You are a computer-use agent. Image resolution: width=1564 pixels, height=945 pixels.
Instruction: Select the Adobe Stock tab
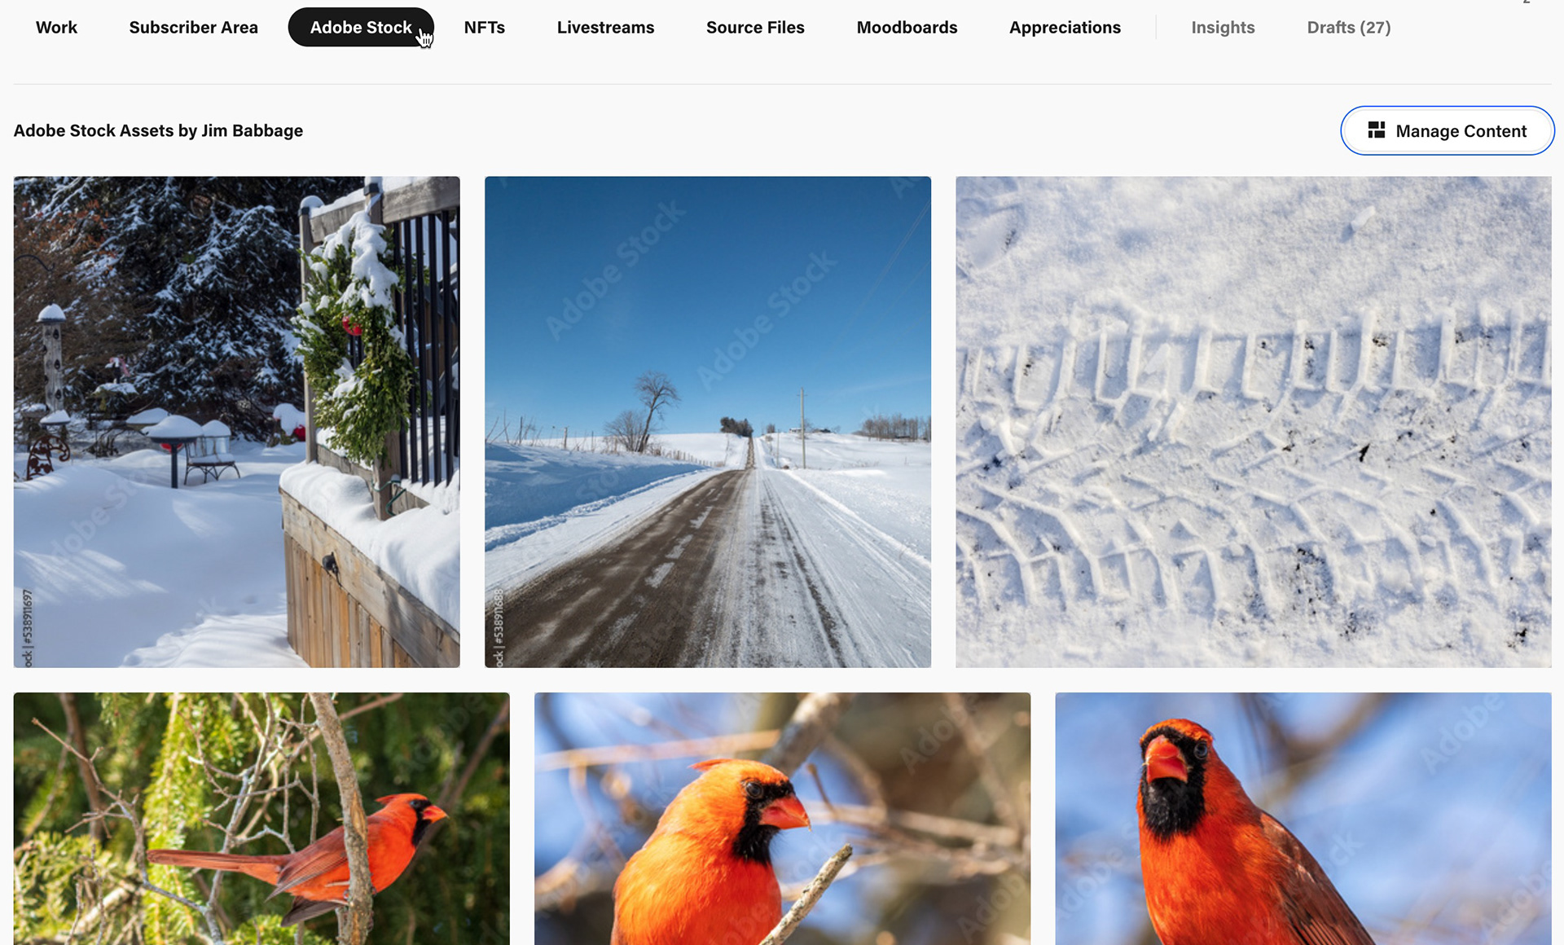pyautogui.click(x=361, y=27)
